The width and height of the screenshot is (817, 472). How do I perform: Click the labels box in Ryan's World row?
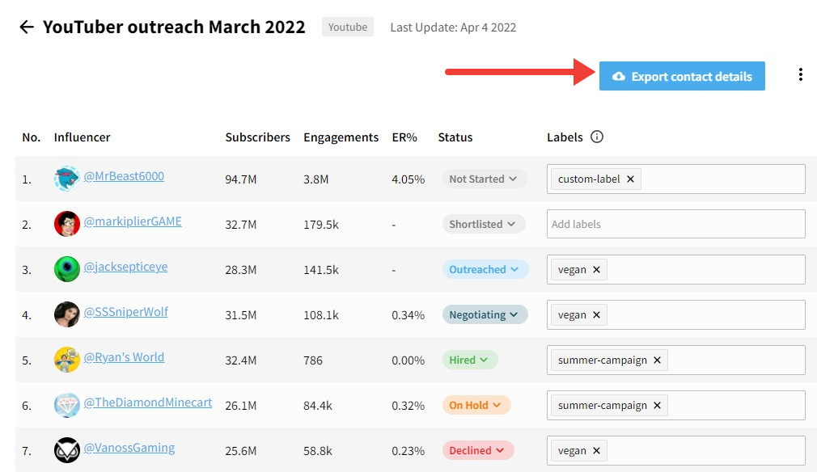(675, 360)
